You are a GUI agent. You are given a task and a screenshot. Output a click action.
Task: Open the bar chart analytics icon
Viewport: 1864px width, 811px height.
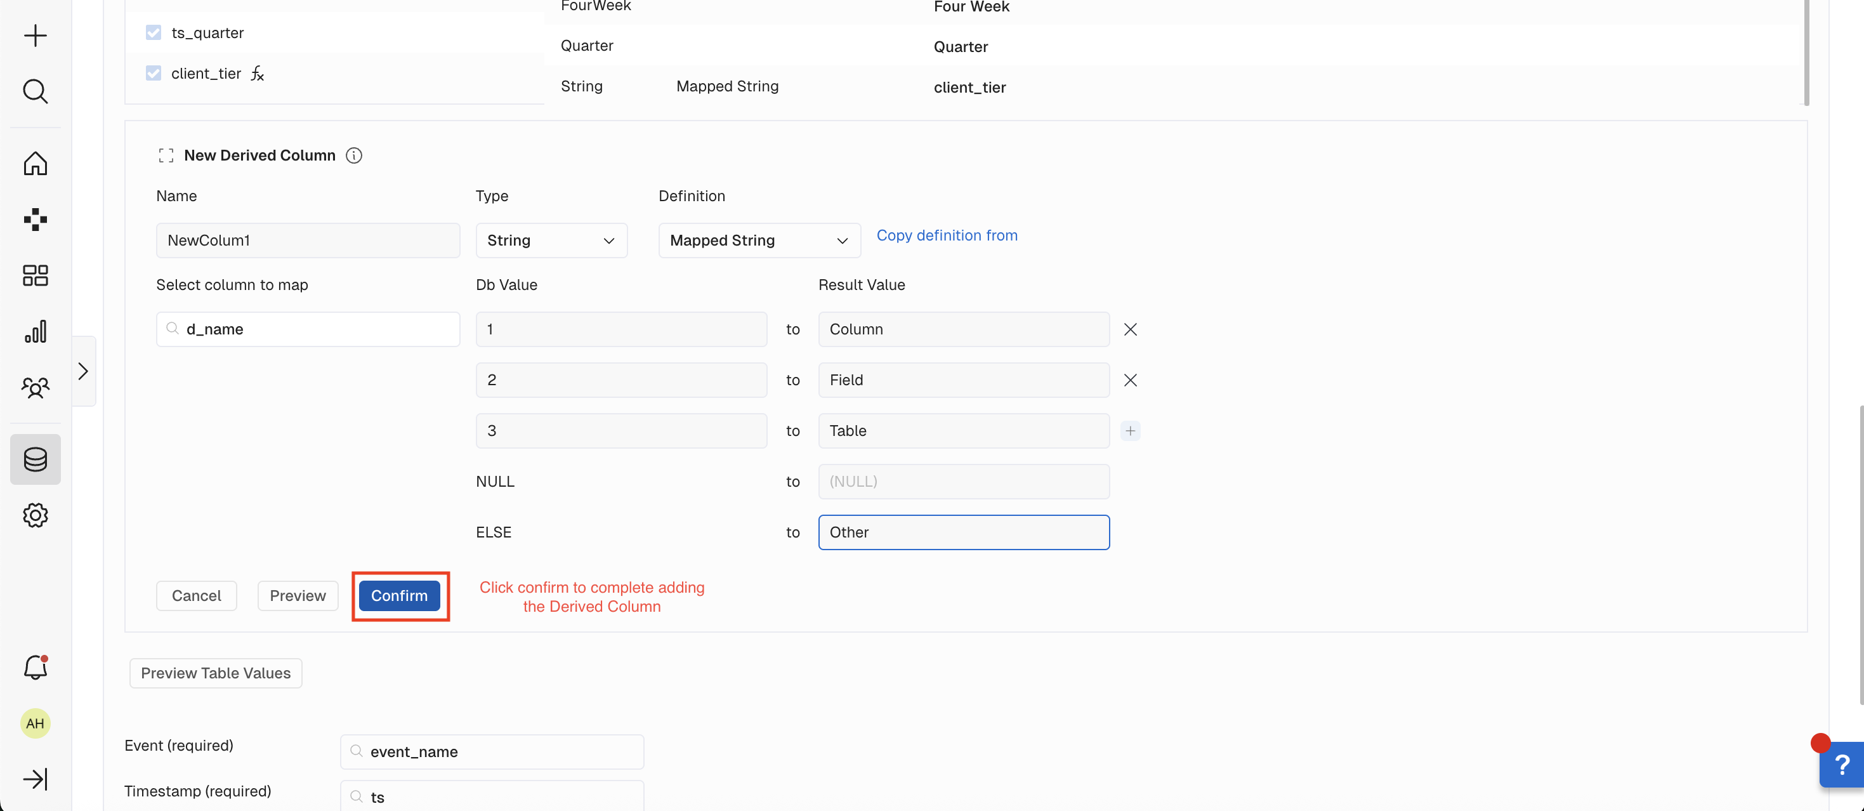(35, 331)
